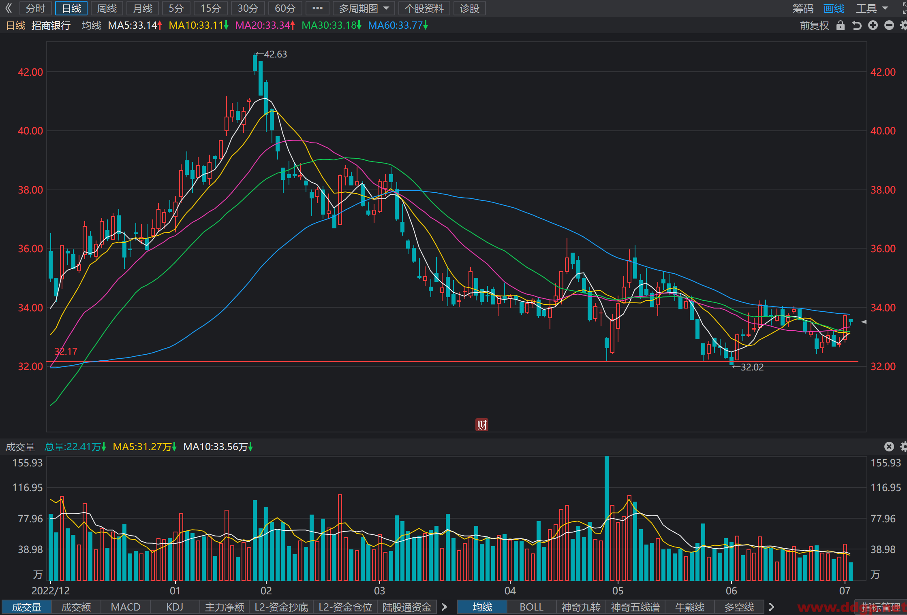Viewport: 907px width, 615px height.
Task: Select 成交量 indicator tab
Action: pyautogui.click(x=27, y=607)
